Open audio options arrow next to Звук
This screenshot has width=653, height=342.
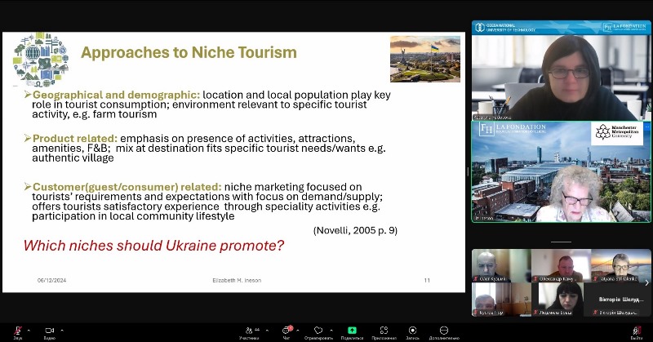point(29,331)
